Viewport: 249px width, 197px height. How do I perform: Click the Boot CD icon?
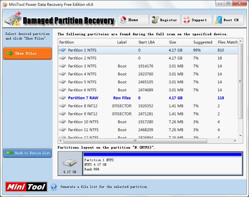[x=218, y=20]
